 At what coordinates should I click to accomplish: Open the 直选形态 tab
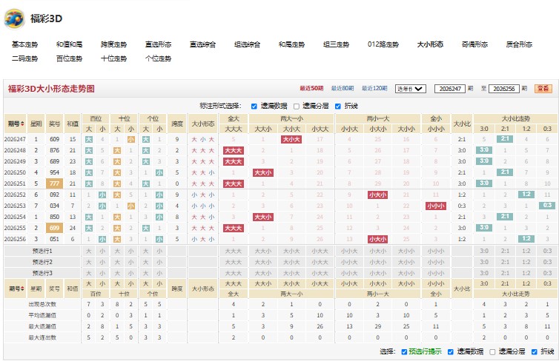point(159,44)
